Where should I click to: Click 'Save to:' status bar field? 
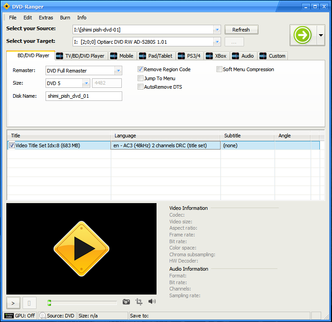220,316
